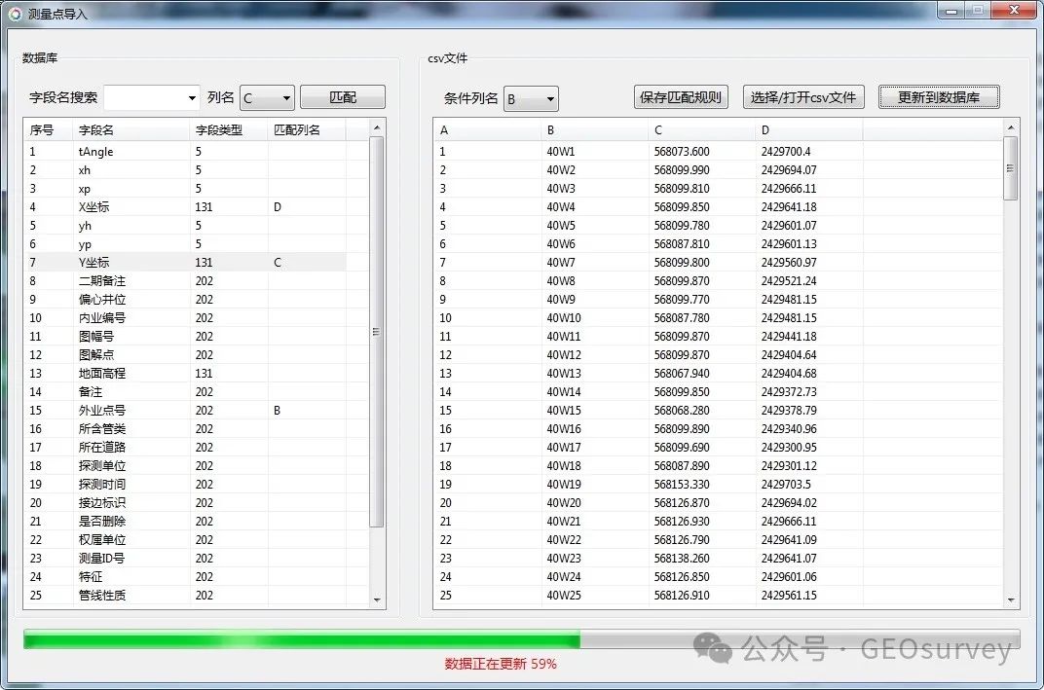
Task: Select the tAngle field row
Action: pos(185,151)
